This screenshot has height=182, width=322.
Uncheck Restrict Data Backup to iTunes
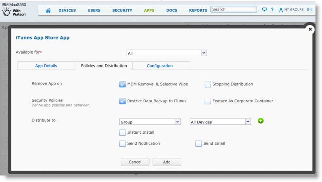pyautogui.click(x=122, y=101)
